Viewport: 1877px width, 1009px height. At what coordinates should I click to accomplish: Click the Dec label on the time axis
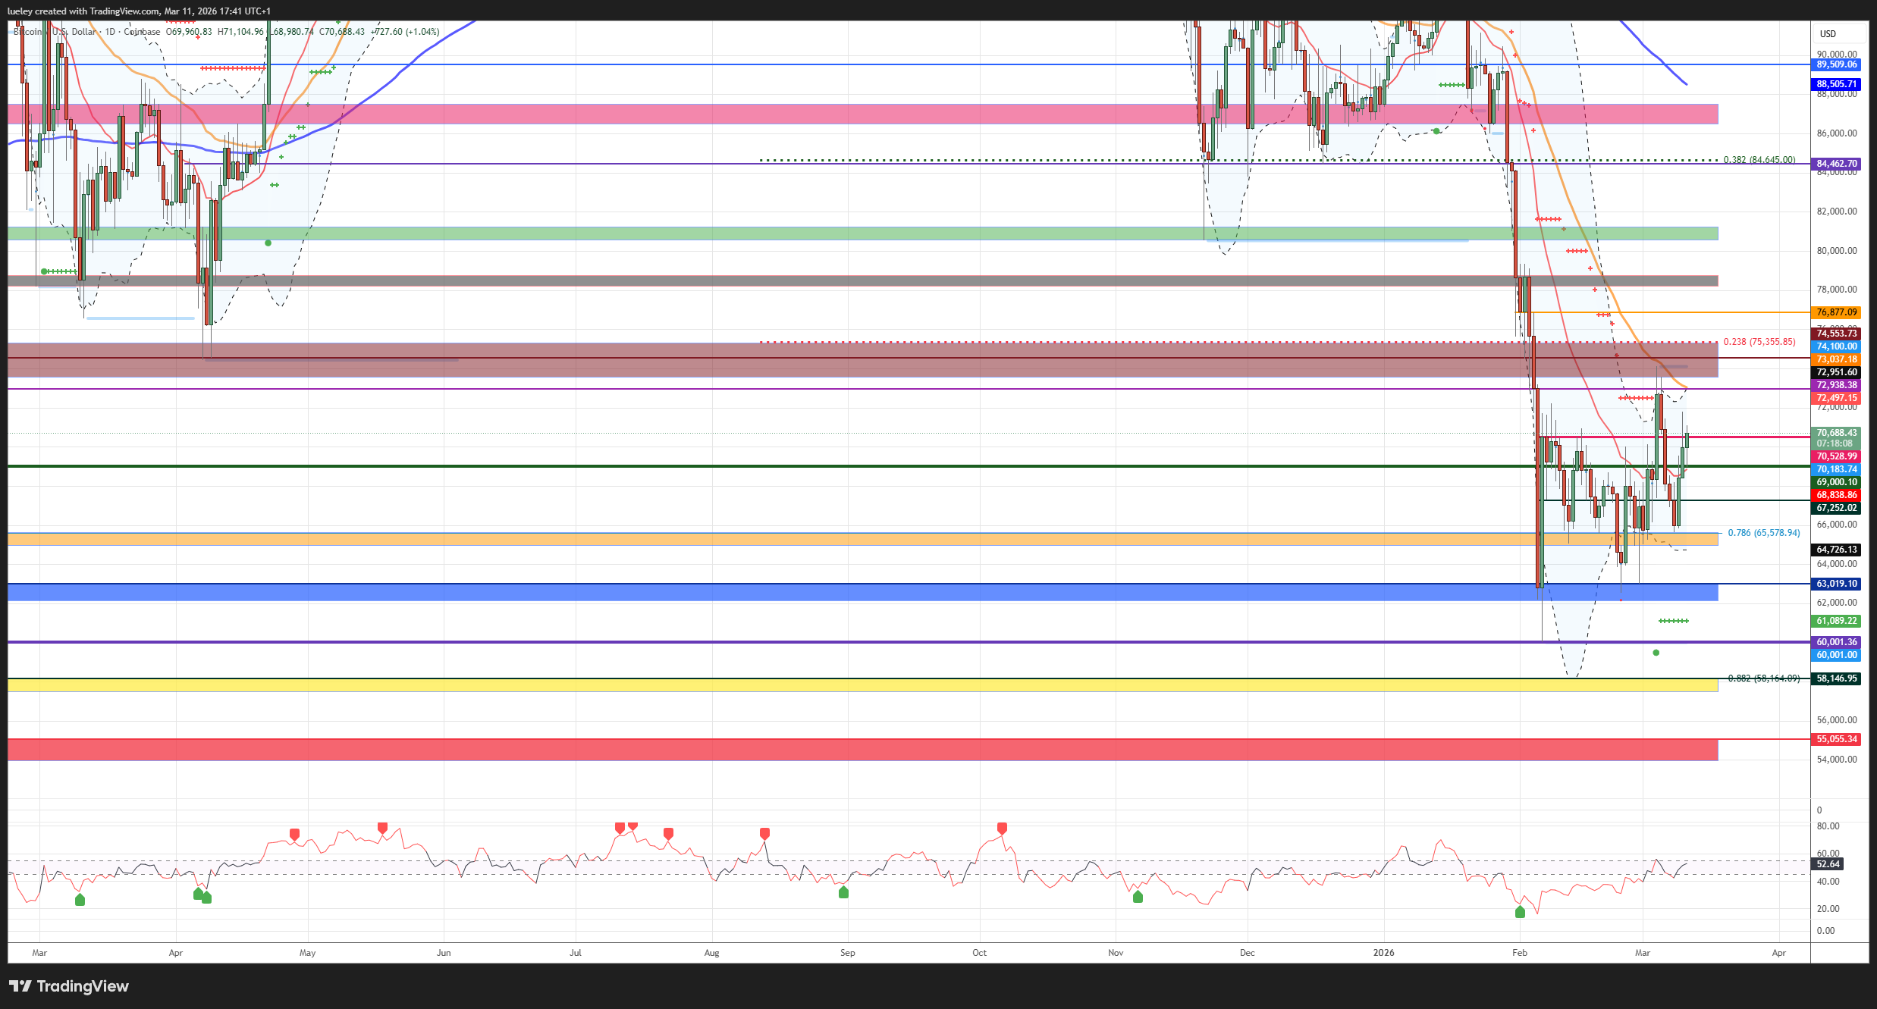pos(1247,953)
